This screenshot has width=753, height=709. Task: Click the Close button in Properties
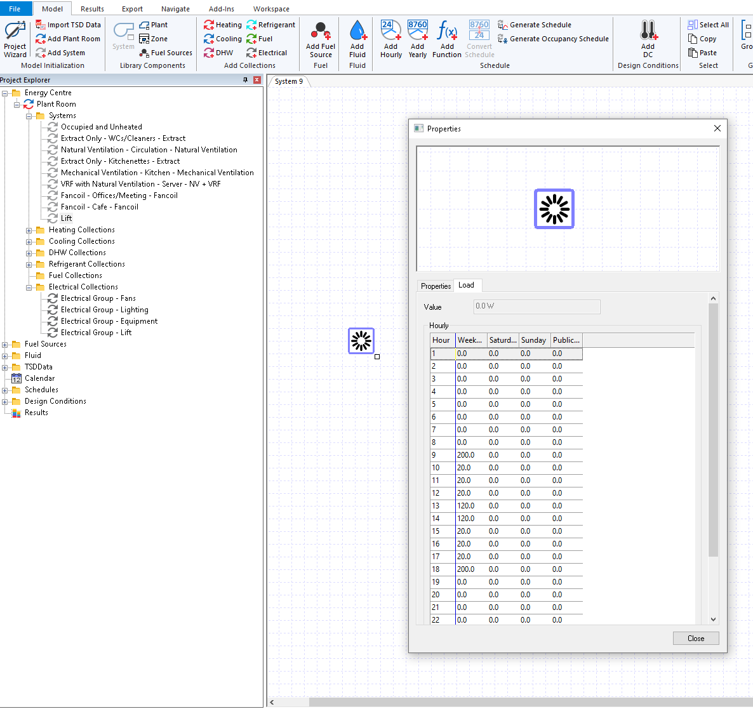[696, 639]
